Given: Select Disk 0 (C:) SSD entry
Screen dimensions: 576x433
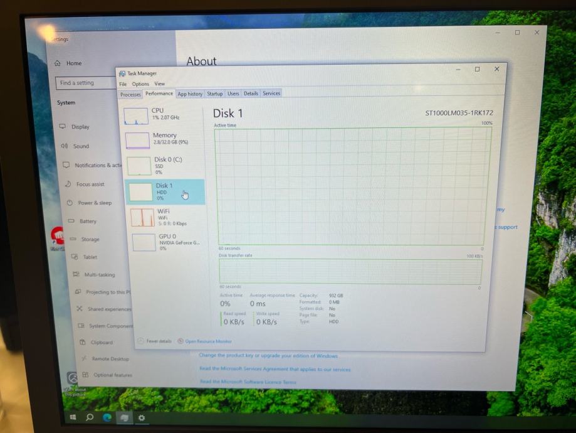Looking at the screenshot, I should click(164, 166).
